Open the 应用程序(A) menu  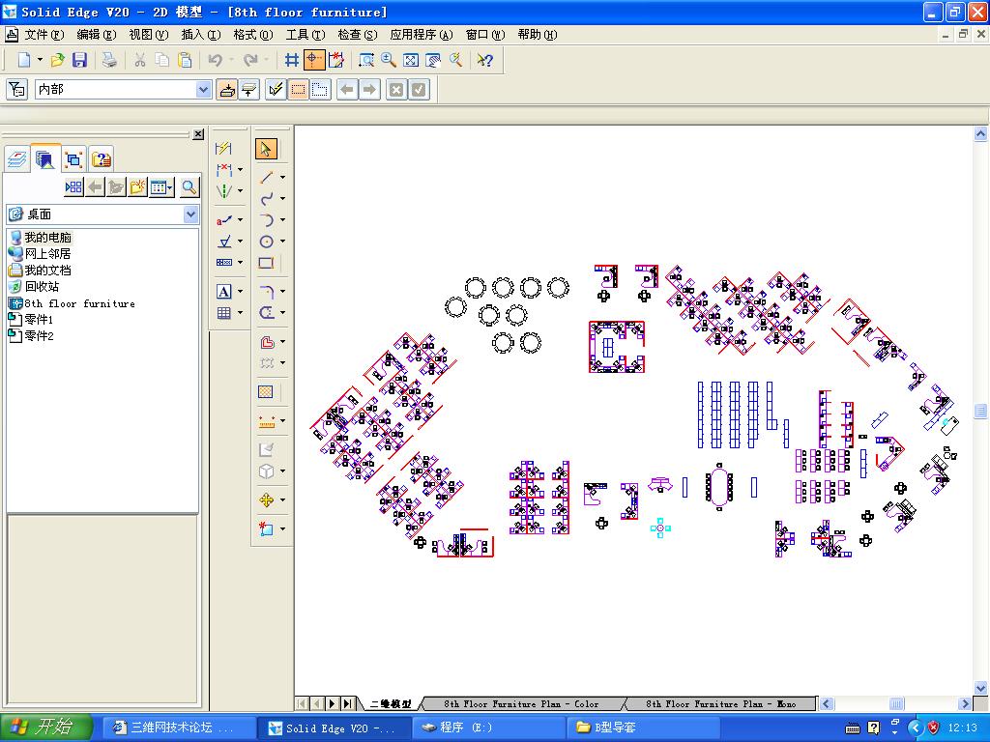tap(422, 35)
